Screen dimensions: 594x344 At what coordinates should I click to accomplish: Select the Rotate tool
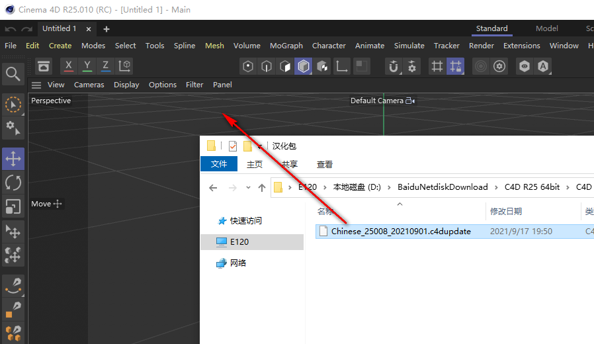[x=13, y=183]
